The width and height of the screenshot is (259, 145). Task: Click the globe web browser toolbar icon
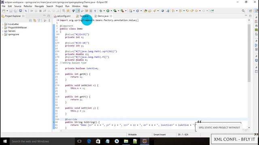(x=163, y=11)
